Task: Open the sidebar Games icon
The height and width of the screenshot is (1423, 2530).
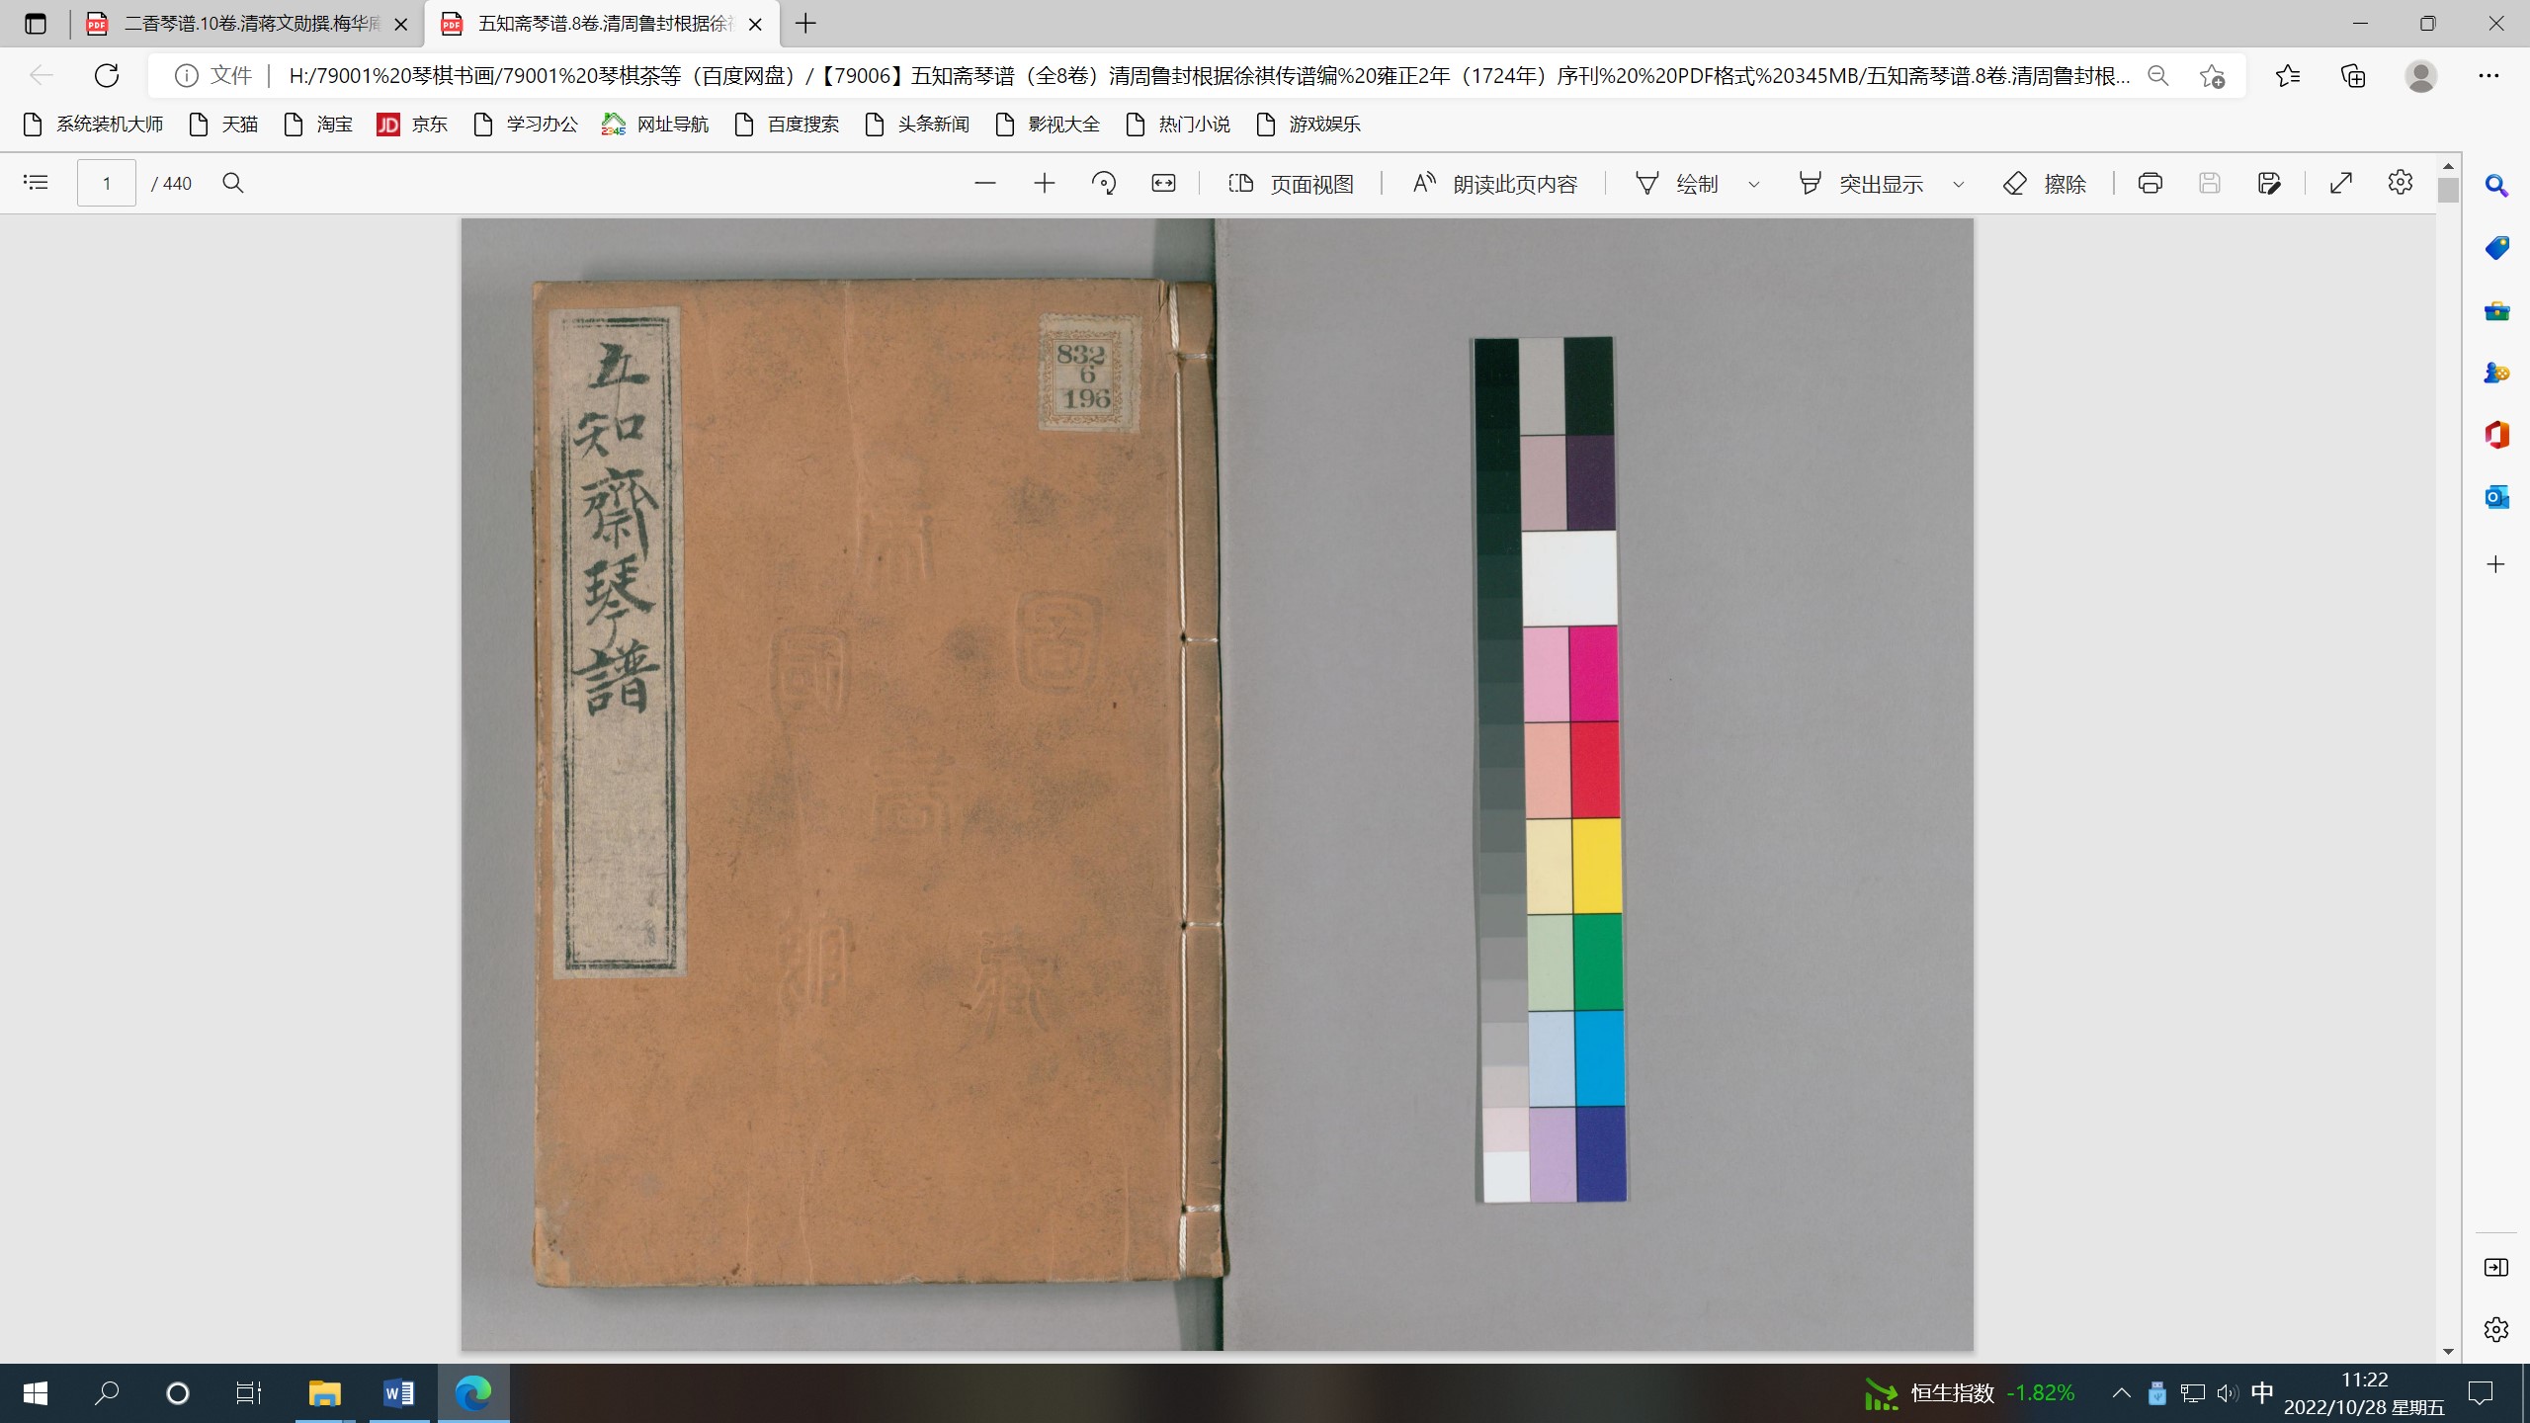Action: pyautogui.click(x=2496, y=373)
